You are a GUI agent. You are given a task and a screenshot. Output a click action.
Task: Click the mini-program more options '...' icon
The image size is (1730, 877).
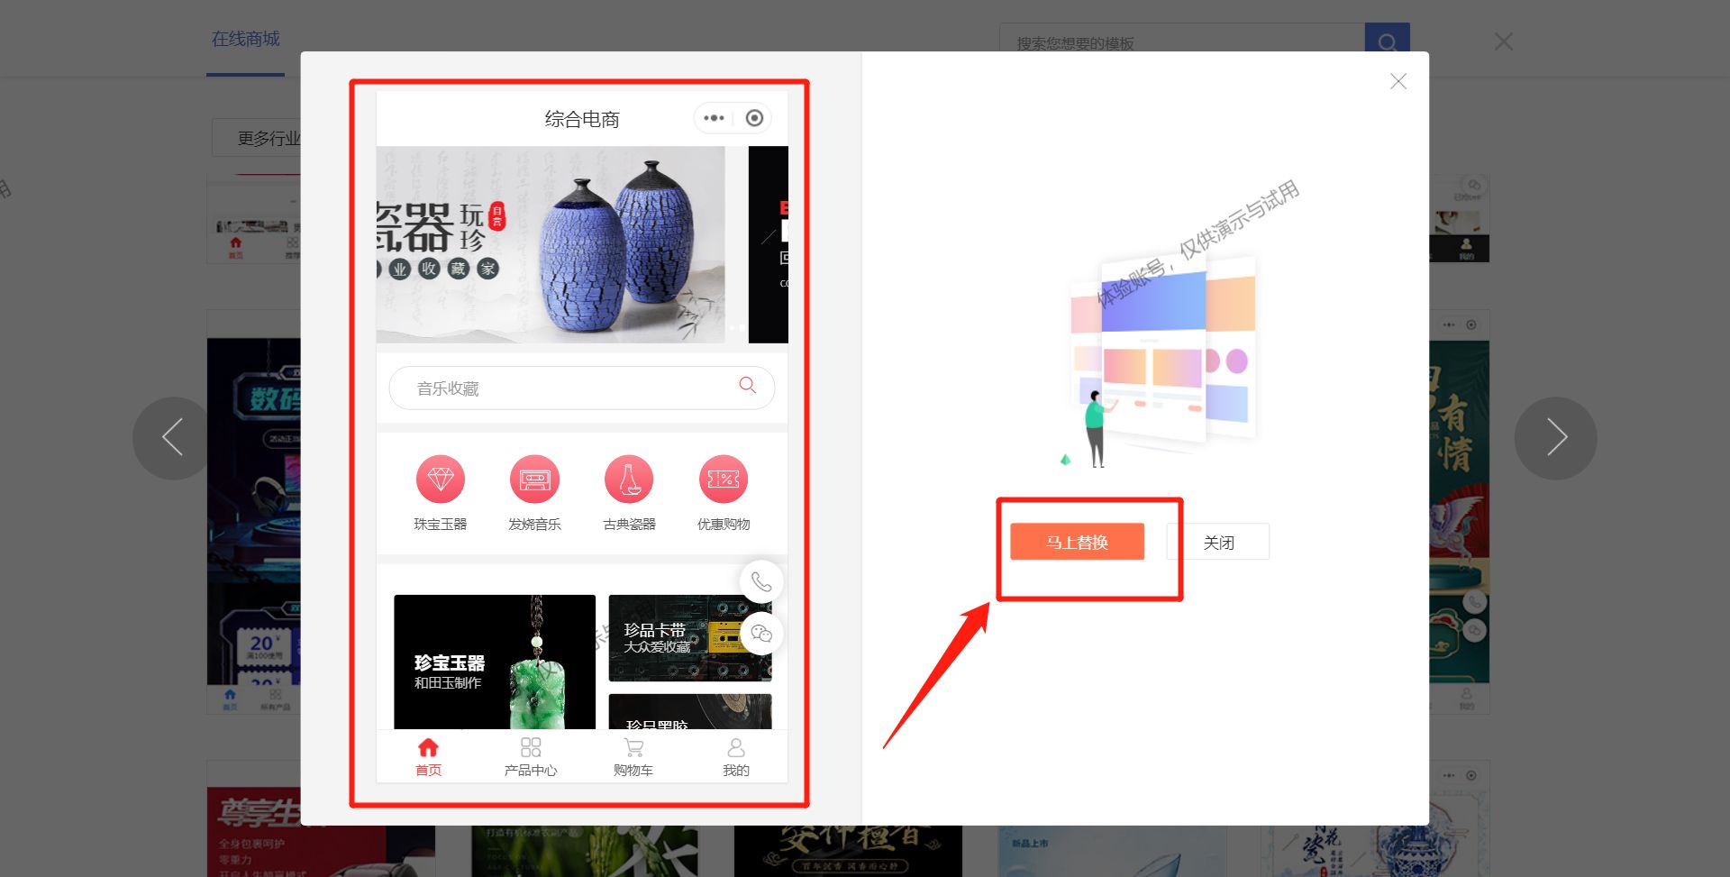(715, 117)
